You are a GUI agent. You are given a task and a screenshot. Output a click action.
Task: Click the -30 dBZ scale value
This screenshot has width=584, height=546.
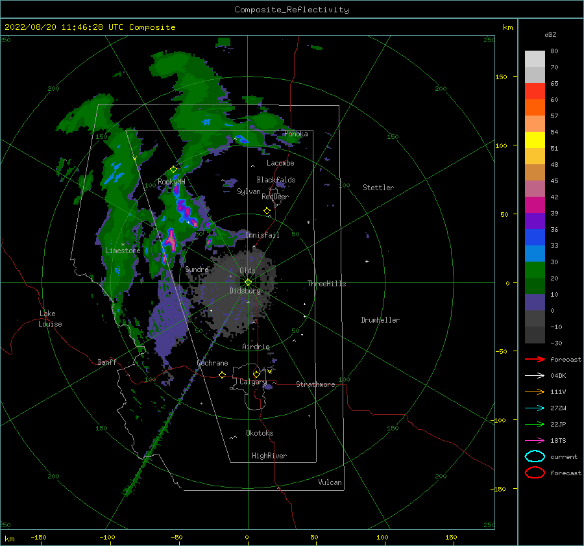click(556, 343)
